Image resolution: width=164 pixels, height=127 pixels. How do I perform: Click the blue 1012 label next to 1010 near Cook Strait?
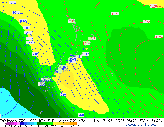click(x=86, y=54)
